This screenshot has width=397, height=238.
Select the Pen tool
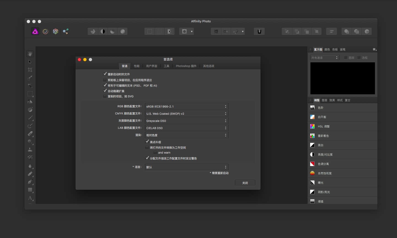point(30,182)
